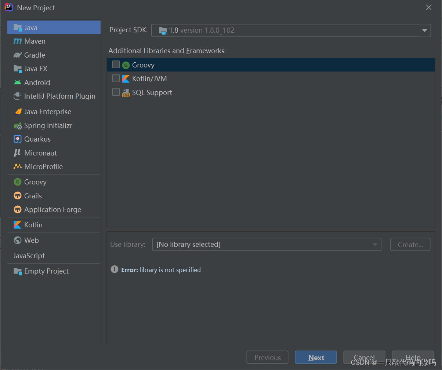Click the Empty Project folder icon

click(18, 271)
